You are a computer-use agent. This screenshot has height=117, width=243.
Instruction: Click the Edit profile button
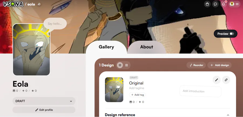tap(44, 110)
